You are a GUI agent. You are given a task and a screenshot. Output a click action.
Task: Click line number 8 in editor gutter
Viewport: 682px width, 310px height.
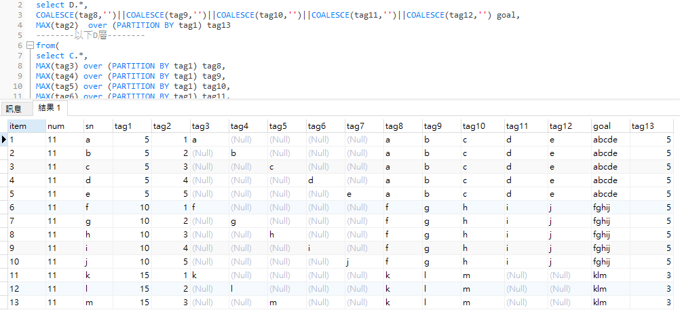click(20, 66)
